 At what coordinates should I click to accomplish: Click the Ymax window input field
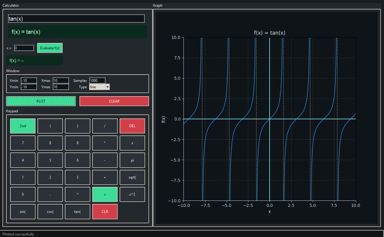tap(61, 87)
